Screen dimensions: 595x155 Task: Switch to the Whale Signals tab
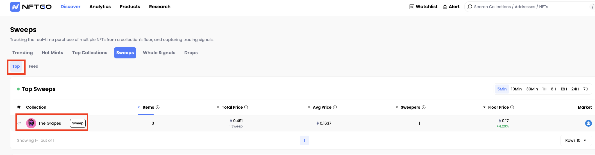click(159, 53)
